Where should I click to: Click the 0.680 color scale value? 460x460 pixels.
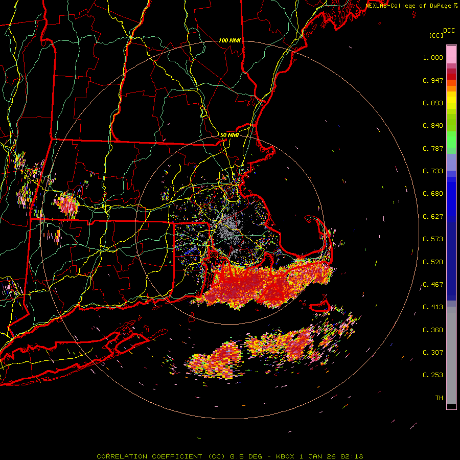point(433,194)
